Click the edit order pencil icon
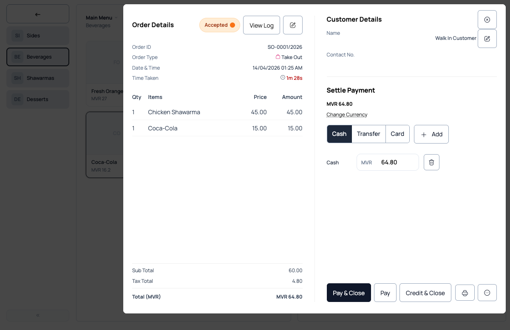 [293, 25]
